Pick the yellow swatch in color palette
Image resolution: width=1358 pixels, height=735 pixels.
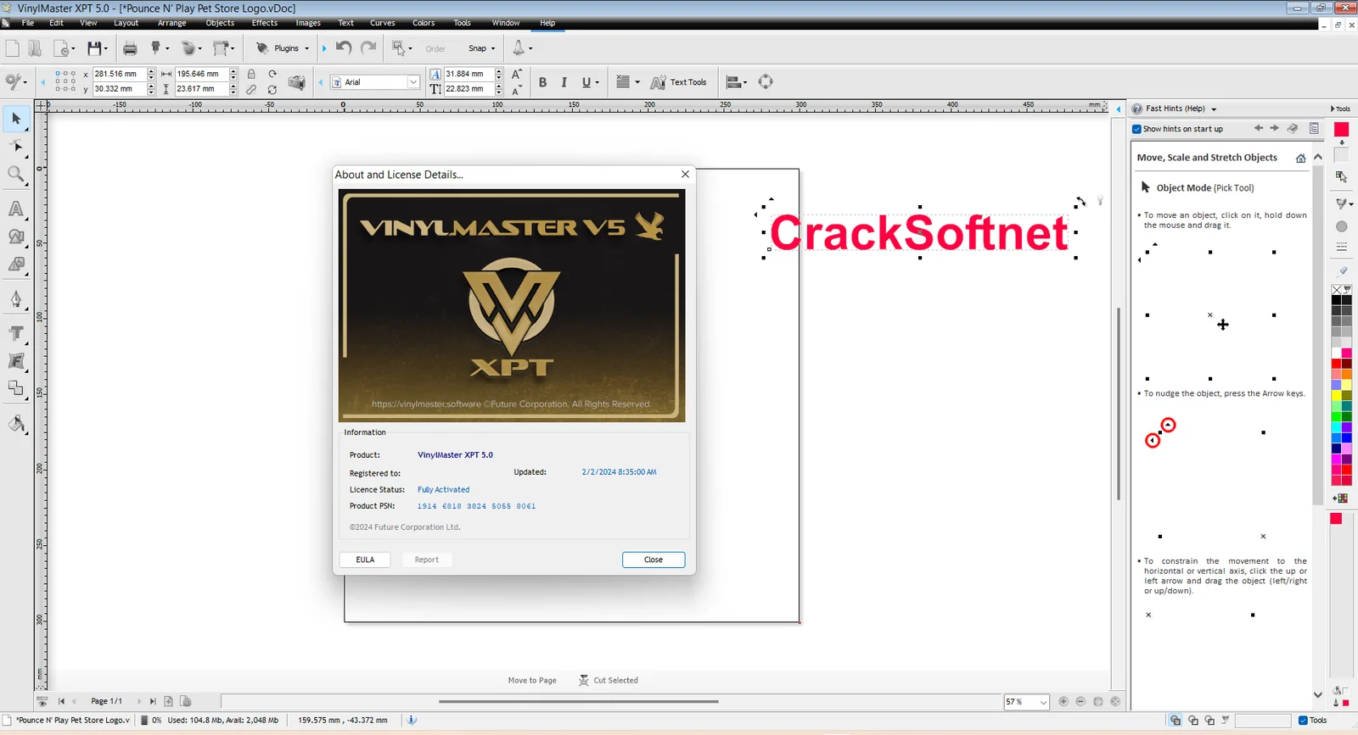coord(1337,395)
